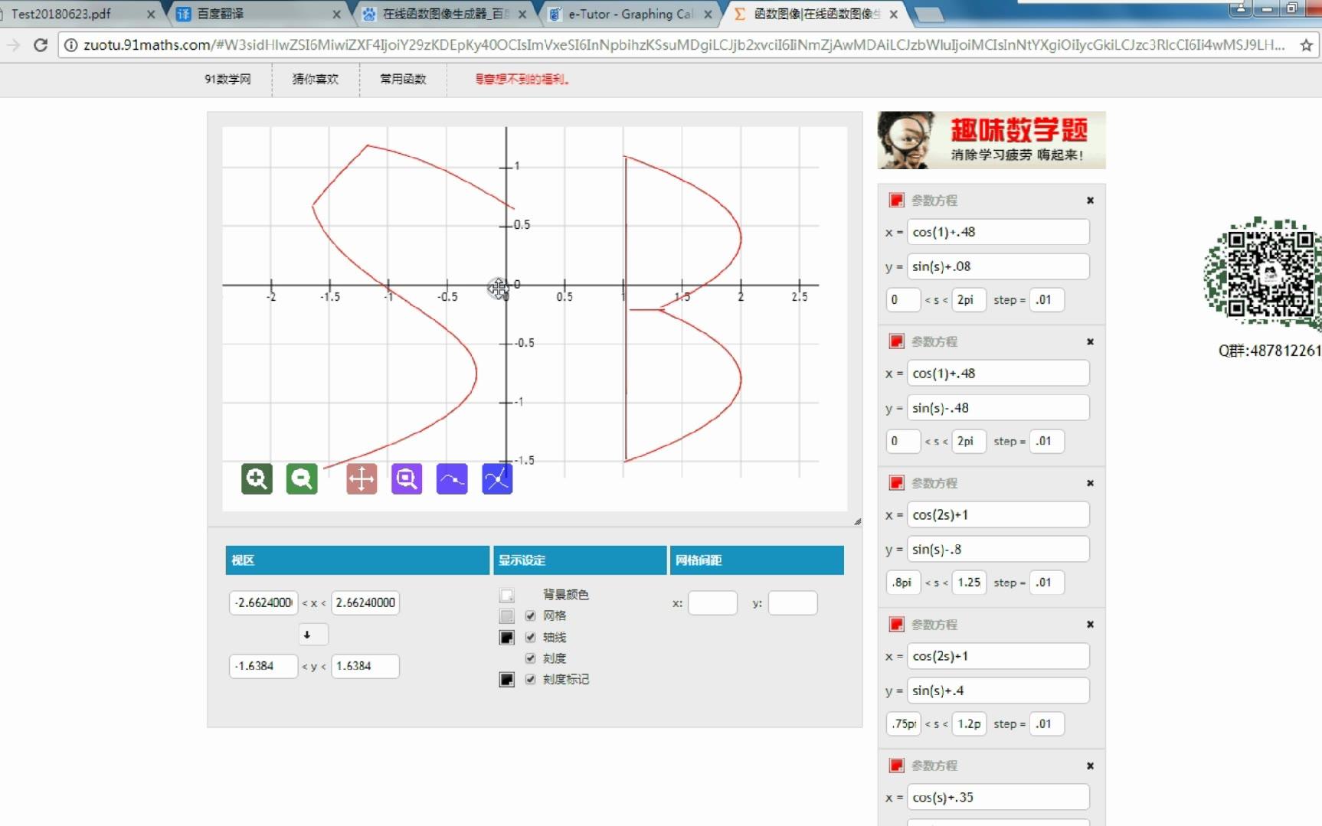Click the graph resize handle at corner
This screenshot has width=1322, height=826.
[x=857, y=521]
